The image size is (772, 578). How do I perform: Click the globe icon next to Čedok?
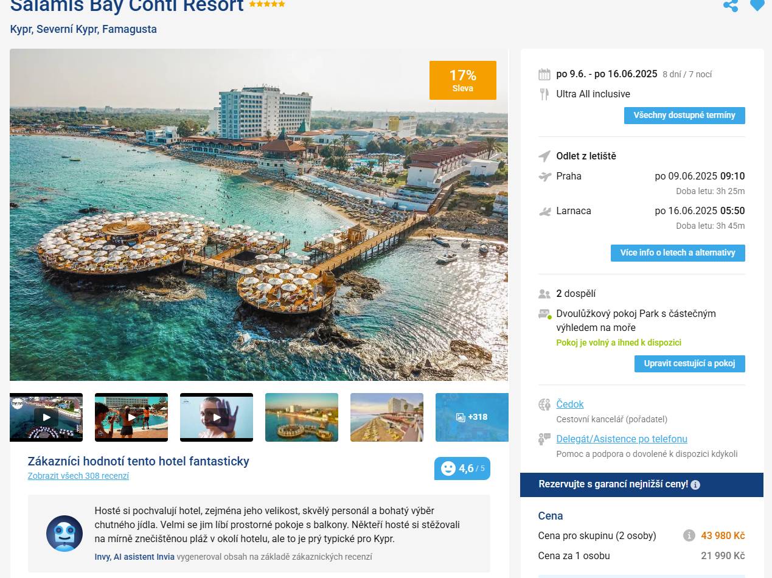pyautogui.click(x=544, y=405)
